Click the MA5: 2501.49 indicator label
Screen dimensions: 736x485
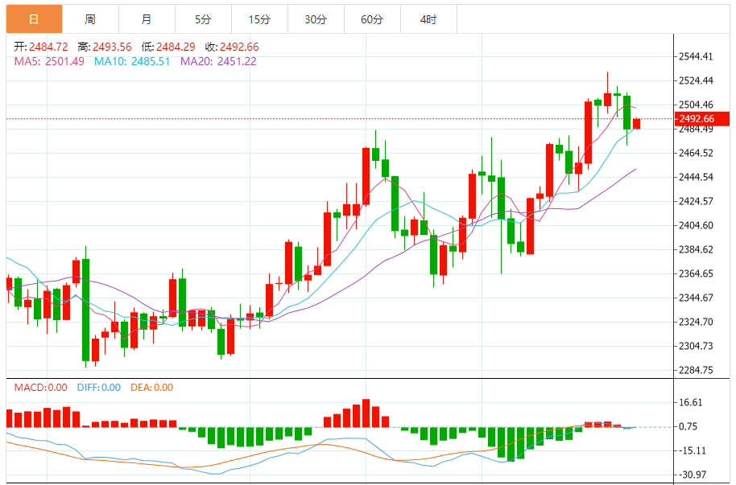[49, 61]
